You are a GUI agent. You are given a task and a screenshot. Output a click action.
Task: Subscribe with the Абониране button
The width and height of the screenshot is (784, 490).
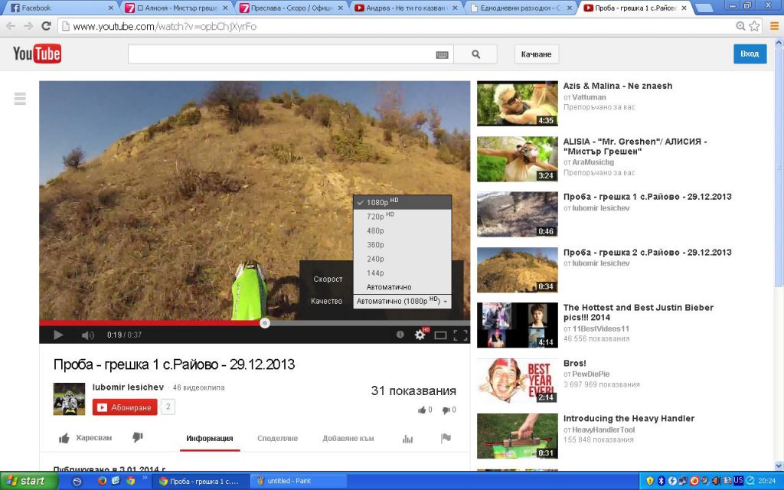tap(125, 407)
